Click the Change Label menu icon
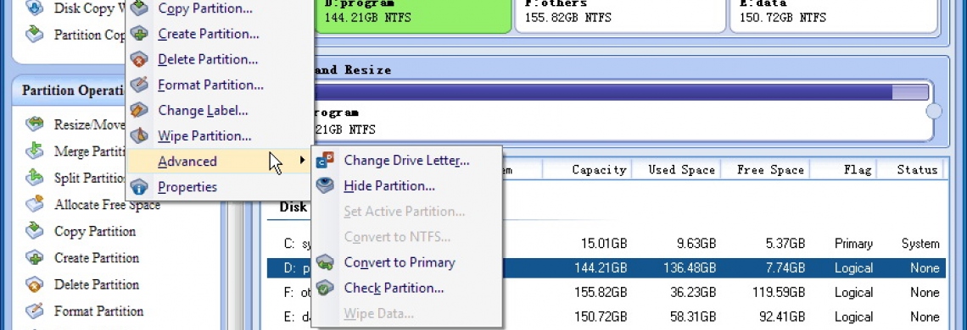The width and height of the screenshot is (967, 330). pyautogui.click(x=139, y=110)
